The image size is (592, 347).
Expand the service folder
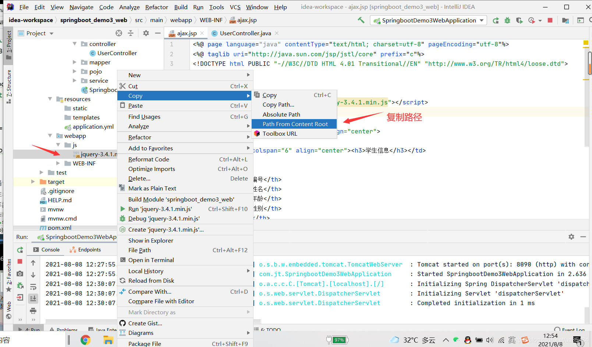75,81
